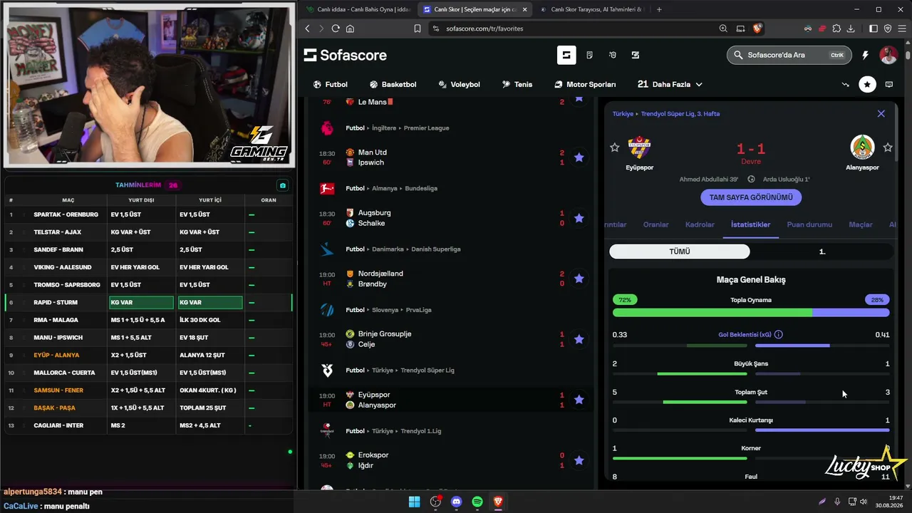Switch to the Puan durumu tab

click(x=809, y=224)
